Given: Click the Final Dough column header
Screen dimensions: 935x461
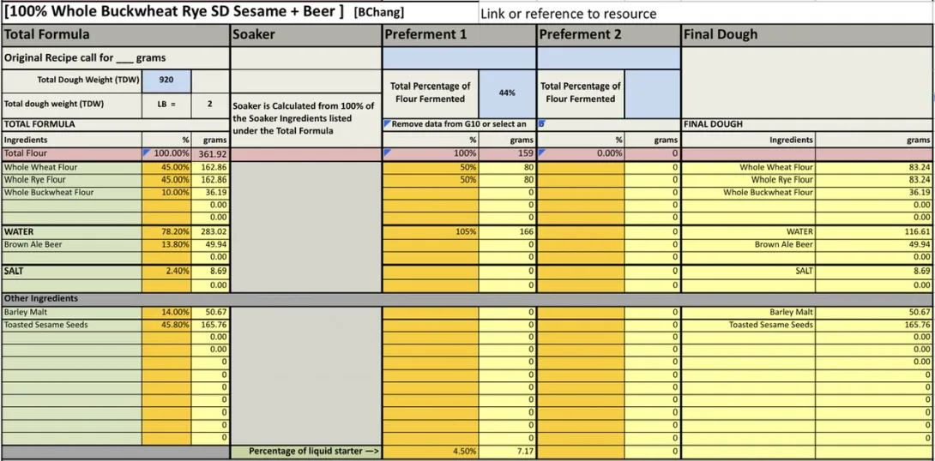Looking at the screenshot, I should pyautogui.click(x=806, y=35).
